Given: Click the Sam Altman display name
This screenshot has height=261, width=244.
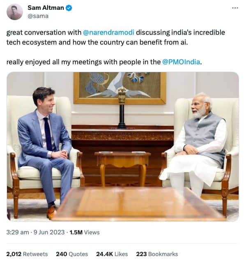Looking at the screenshot, I should click(x=46, y=8).
